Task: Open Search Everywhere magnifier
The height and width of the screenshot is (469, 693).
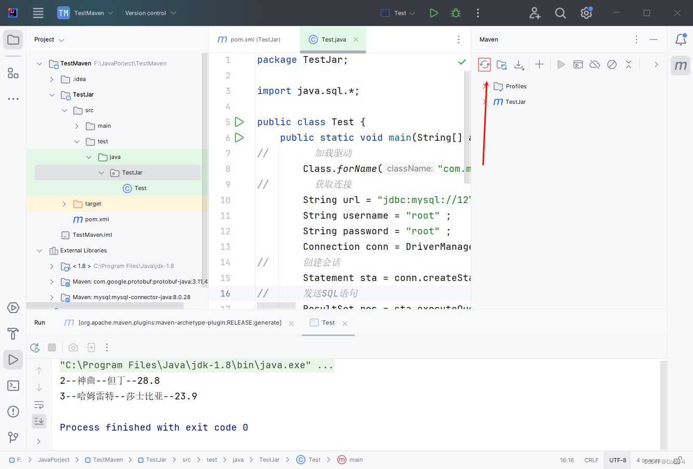Action: click(x=561, y=13)
